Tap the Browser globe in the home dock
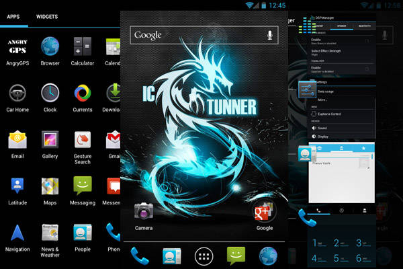This screenshot has height=269, width=403. tap(268, 256)
